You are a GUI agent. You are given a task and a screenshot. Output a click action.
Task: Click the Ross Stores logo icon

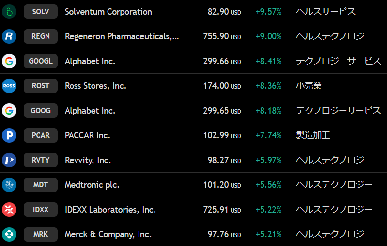9,86
